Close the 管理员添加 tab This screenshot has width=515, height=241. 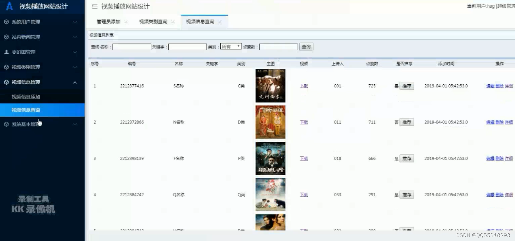pos(126,22)
